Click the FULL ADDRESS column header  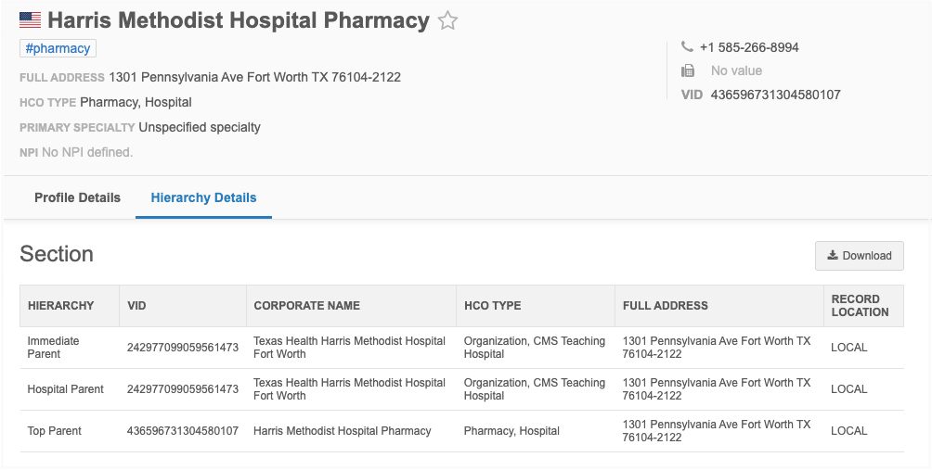click(665, 306)
